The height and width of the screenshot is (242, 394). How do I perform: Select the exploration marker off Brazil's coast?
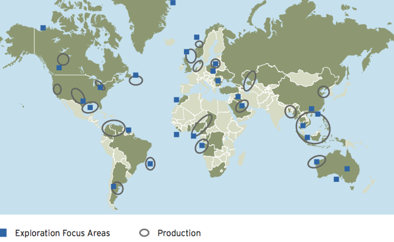tap(150, 164)
